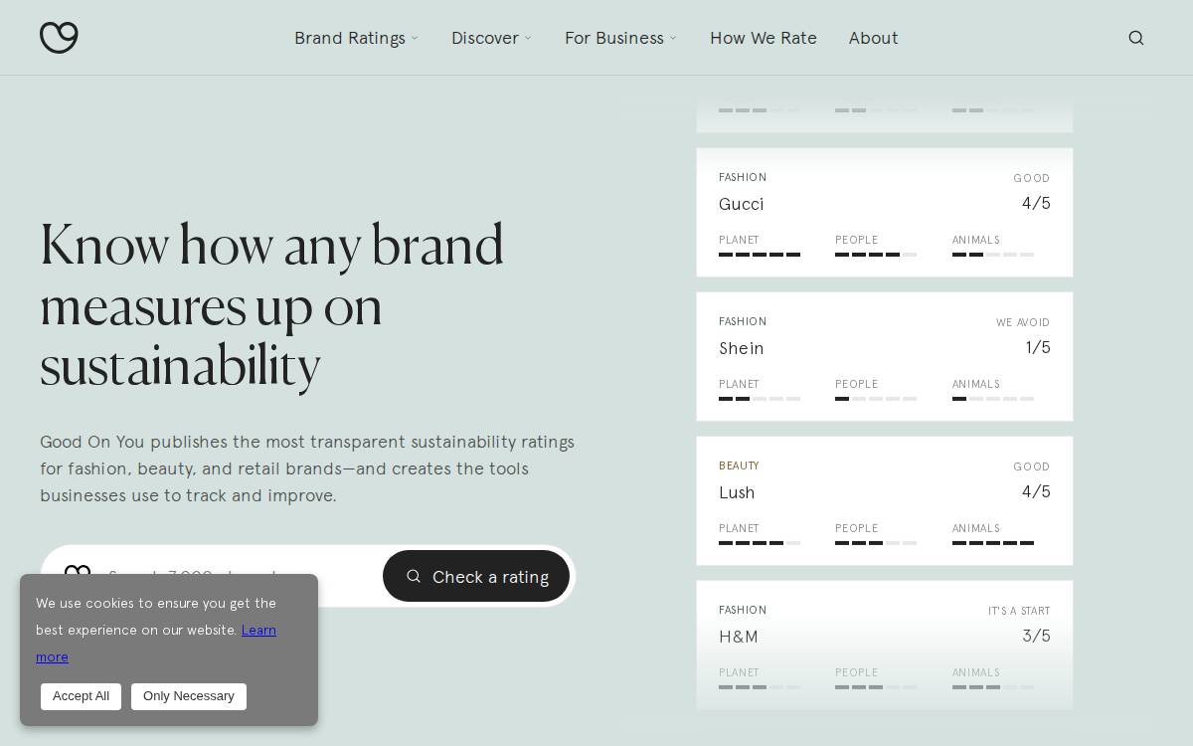Image resolution: width=1193 pixels, height=746 pixels.
Task: Click the IT'S A START label on H&M
Action: [x=1019, y=611]
